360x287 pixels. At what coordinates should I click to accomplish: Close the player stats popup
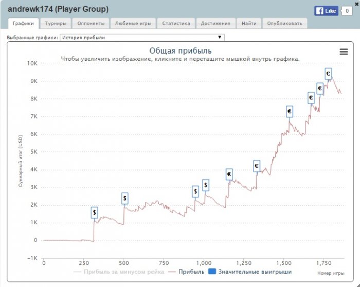click(356, 4)
